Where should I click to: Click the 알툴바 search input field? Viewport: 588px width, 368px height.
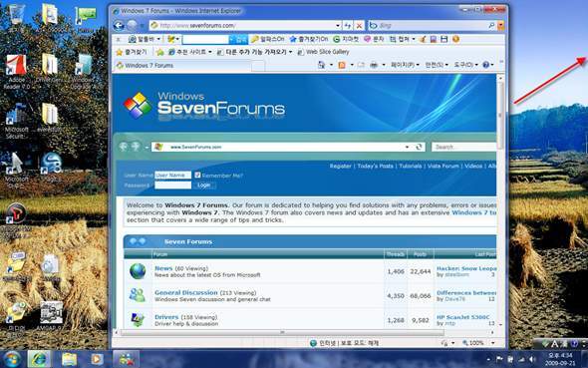pyautogui.click(x=205, y=39)
